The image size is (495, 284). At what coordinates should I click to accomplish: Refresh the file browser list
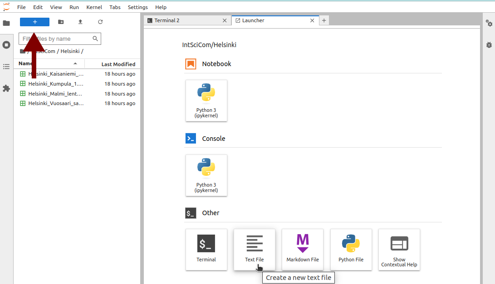[x=100, y=22]
